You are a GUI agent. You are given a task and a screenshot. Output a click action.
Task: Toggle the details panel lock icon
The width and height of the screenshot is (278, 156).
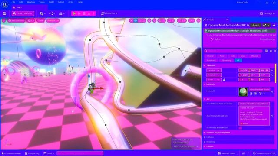pyautogui.click(x=274, y=25)
